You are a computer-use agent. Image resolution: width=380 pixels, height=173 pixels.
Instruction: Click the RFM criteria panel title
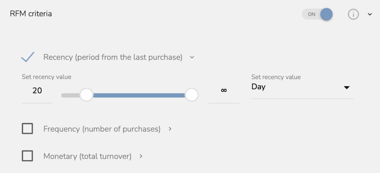(31, 14)
